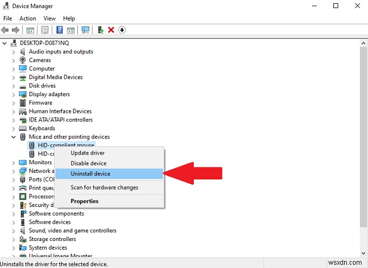368x268 pixels.
Task: Select the Firmware category label
Action: point(41,103)
